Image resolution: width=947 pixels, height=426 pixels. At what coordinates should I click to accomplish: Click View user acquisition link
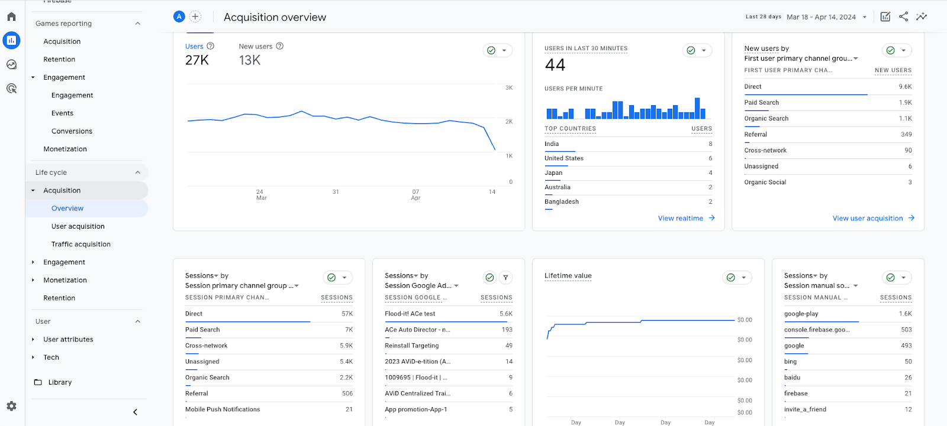click(x=873, y=218)
